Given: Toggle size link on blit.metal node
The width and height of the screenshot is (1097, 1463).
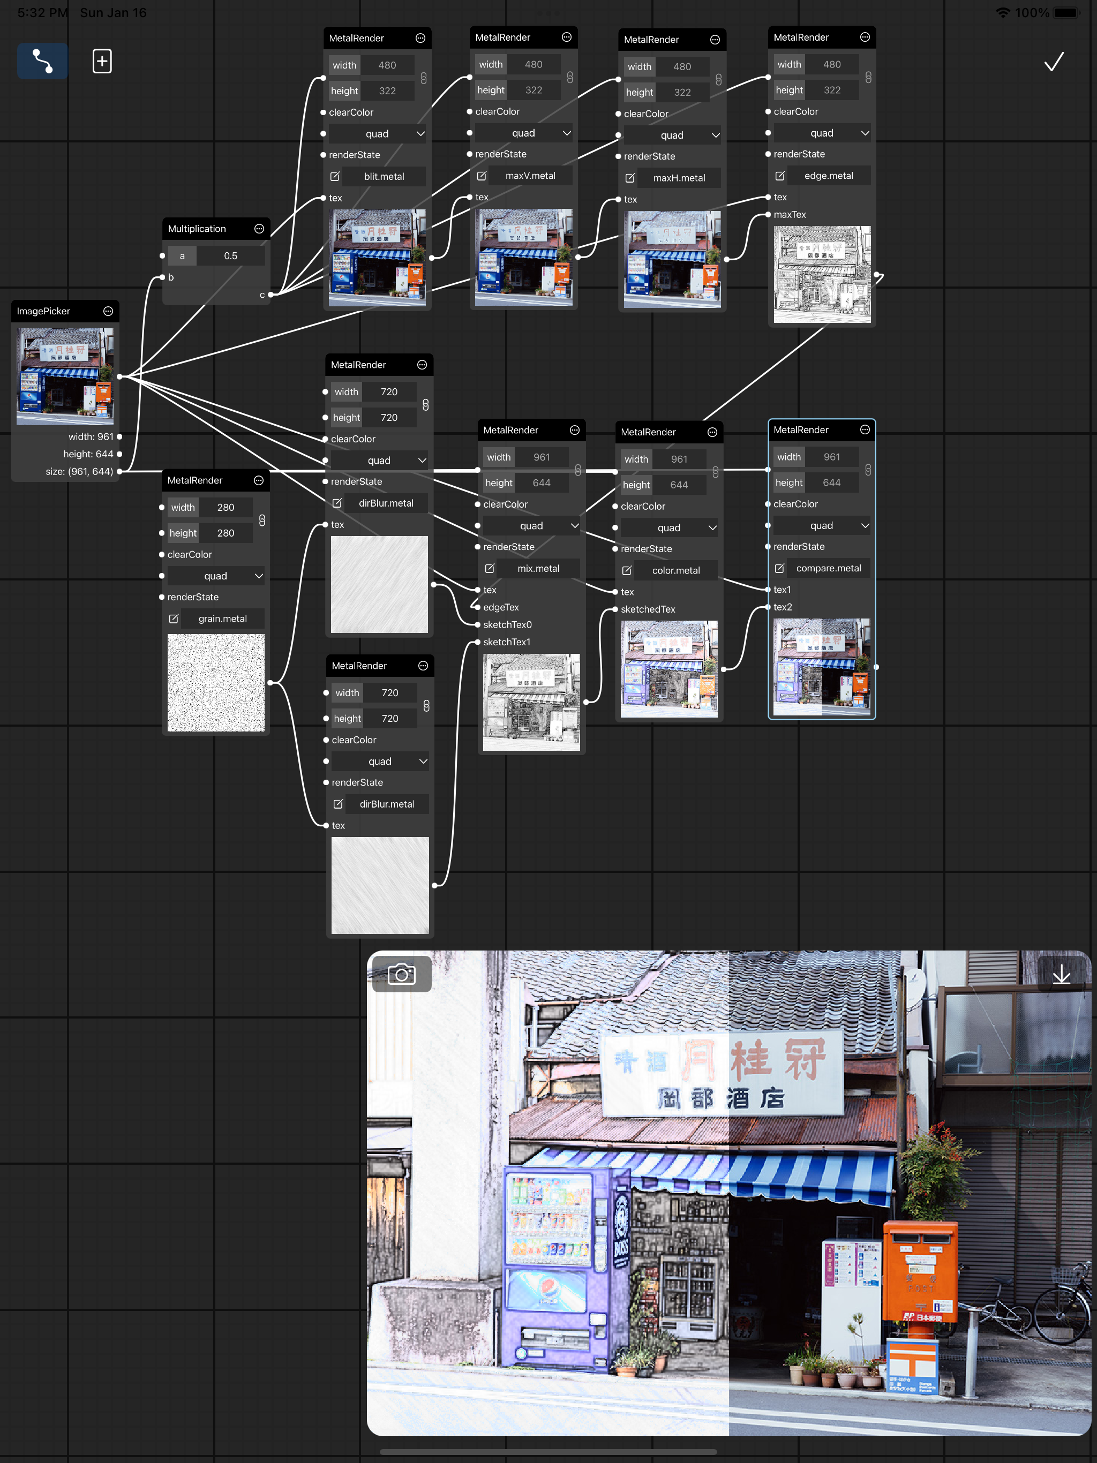Looking at the screenshot, I should 424,78.
